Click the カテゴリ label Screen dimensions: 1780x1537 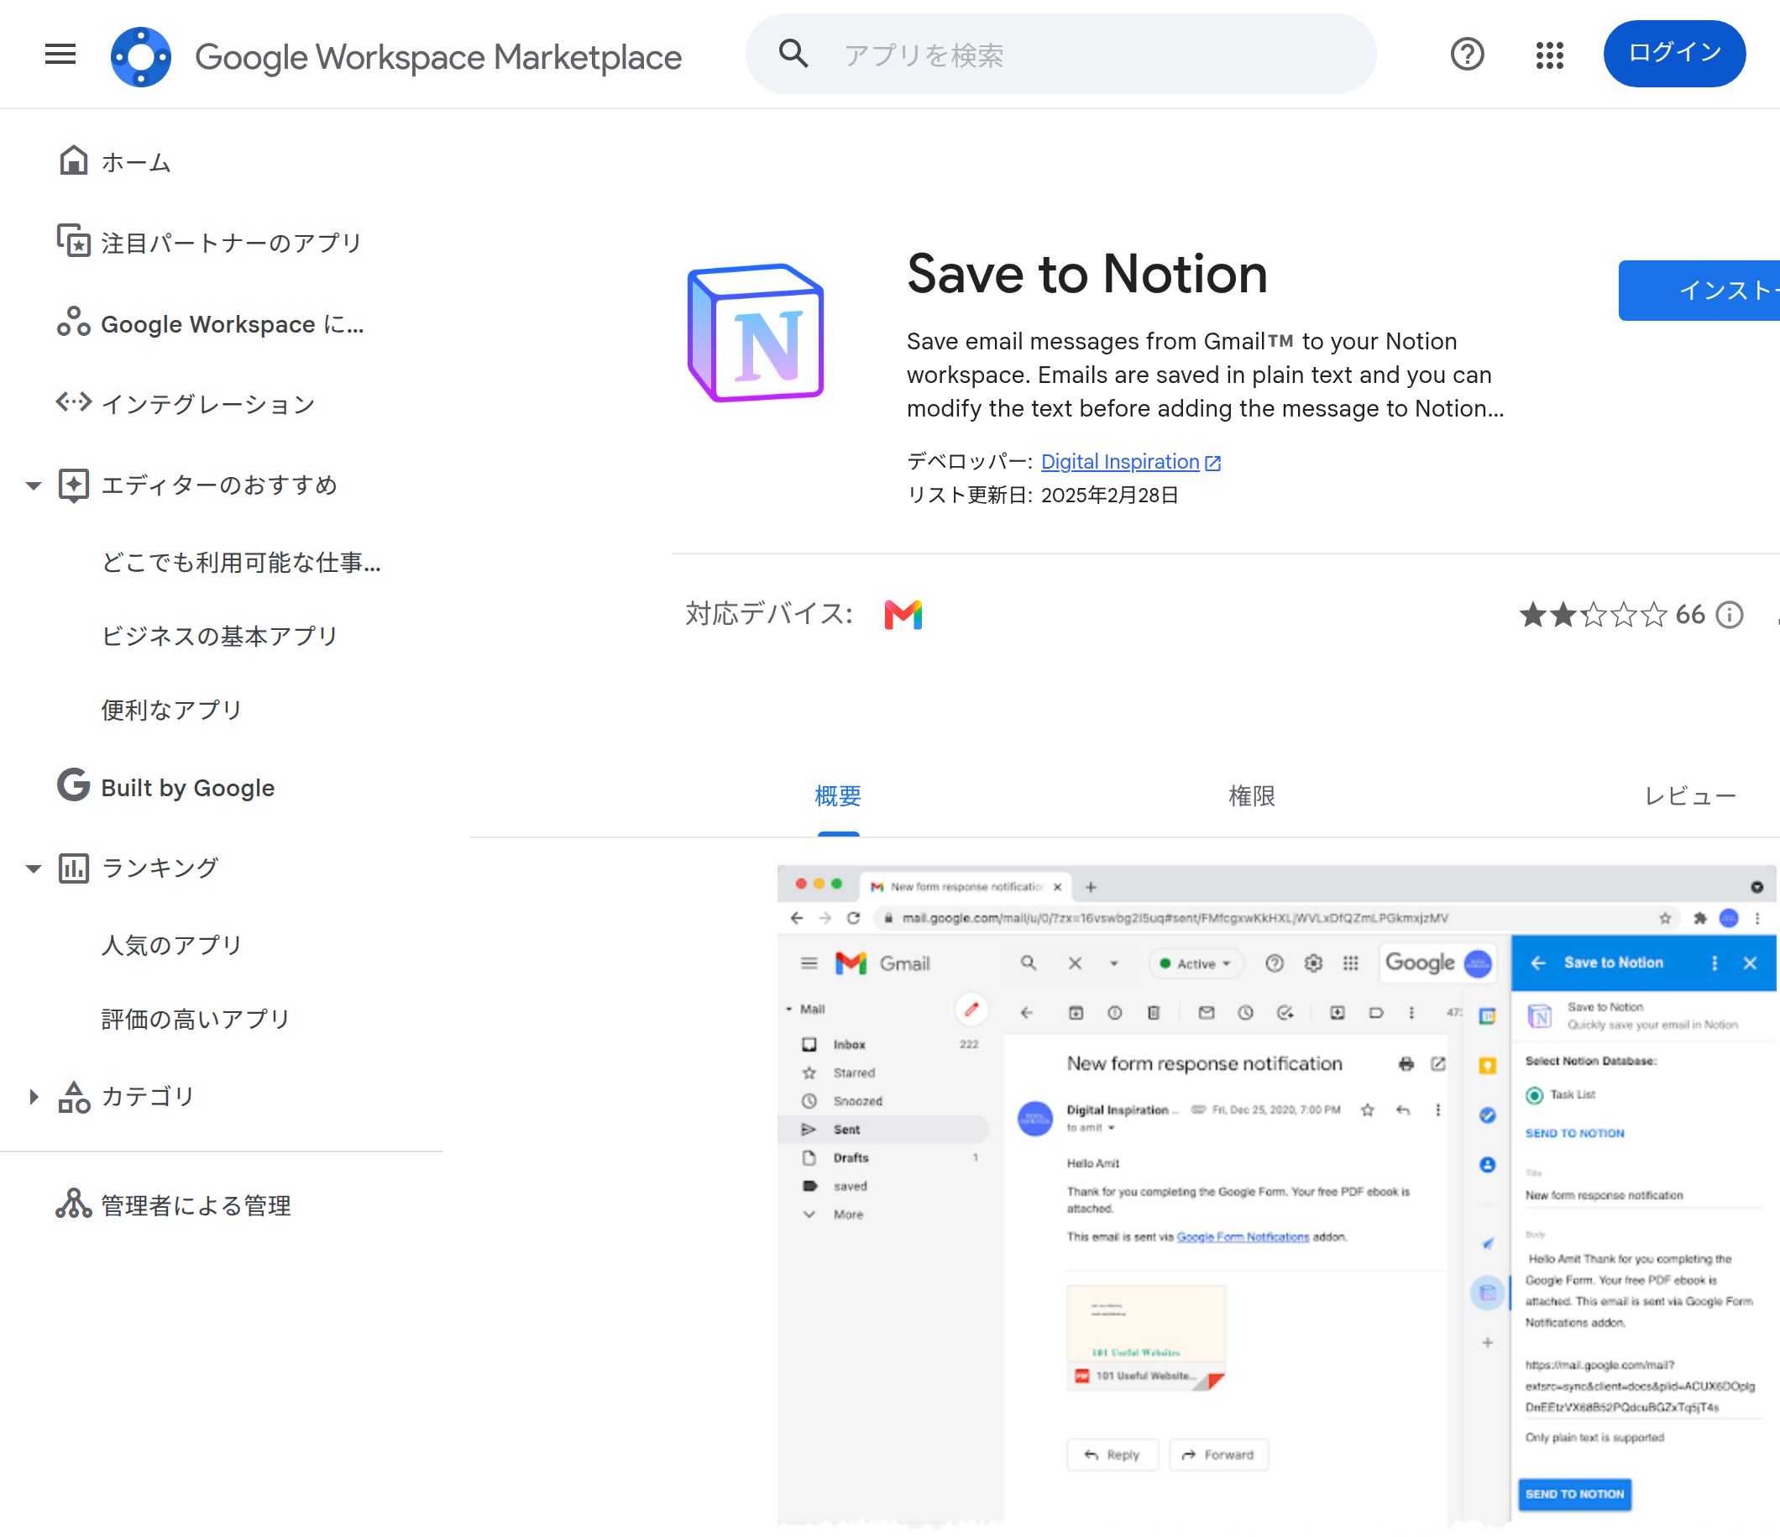[x=148, y=1096]
